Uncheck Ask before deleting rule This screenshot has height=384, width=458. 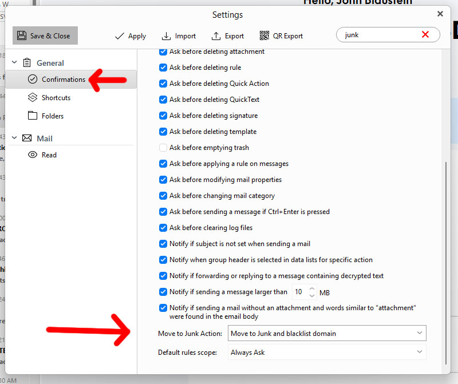[163, 68]
